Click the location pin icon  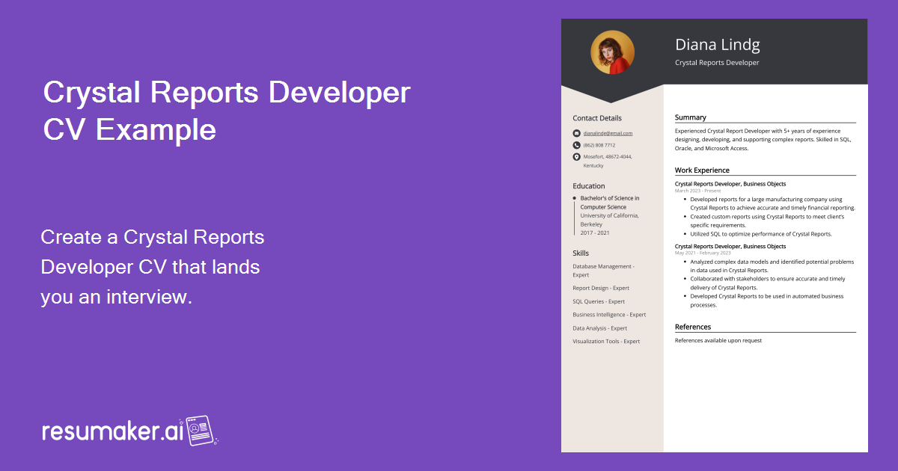click(575, 157)
